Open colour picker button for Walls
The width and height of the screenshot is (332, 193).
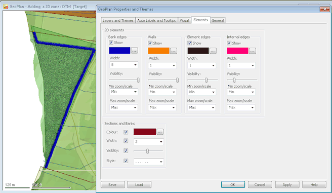pyautogui.click(x=174, y=51)
